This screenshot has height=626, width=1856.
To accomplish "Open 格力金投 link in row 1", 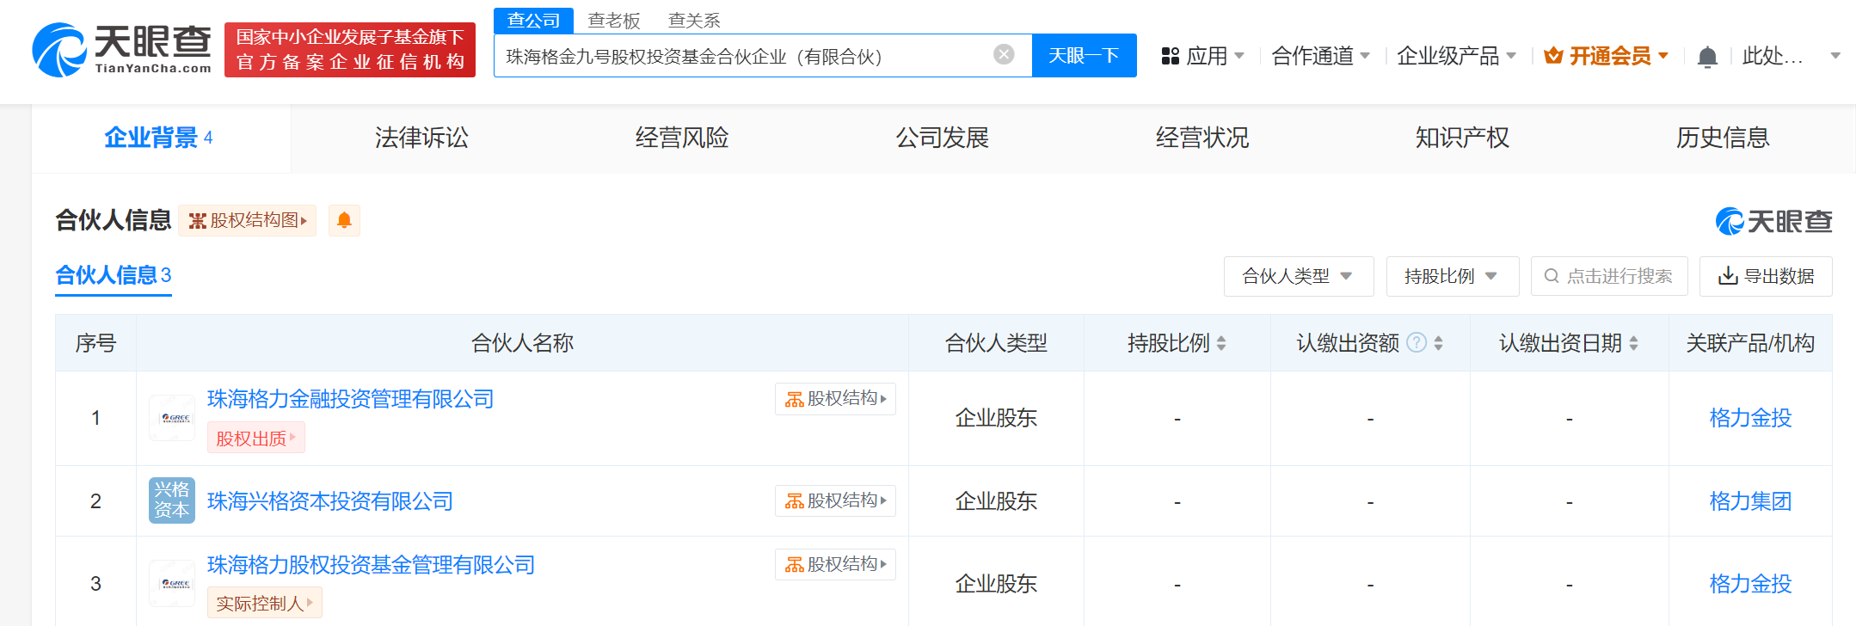I will 1750,418.
